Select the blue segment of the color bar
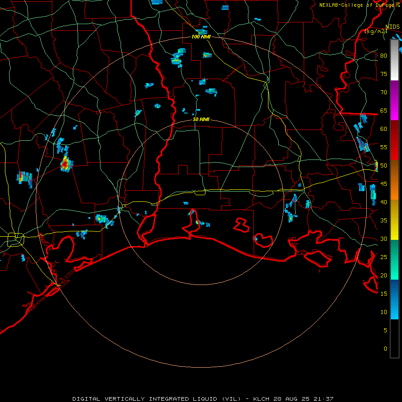The width and height of the screenshot is (402, 402). point(394,299)
